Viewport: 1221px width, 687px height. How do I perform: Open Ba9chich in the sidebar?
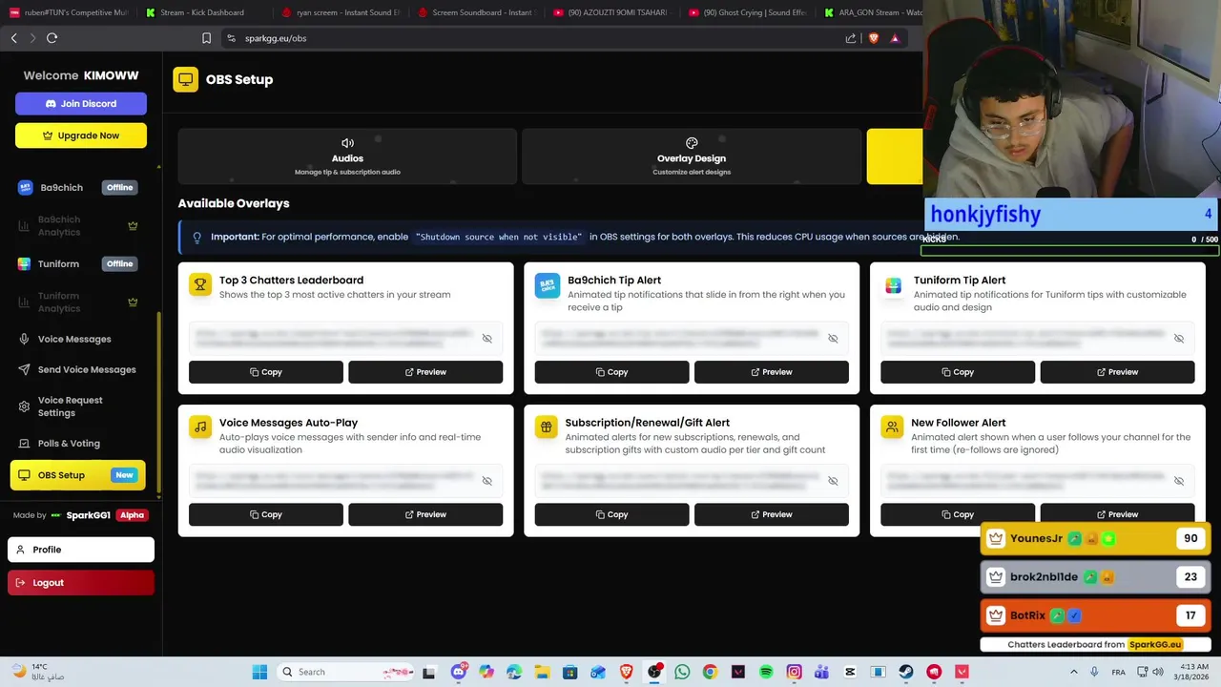(x=76, y=188)
